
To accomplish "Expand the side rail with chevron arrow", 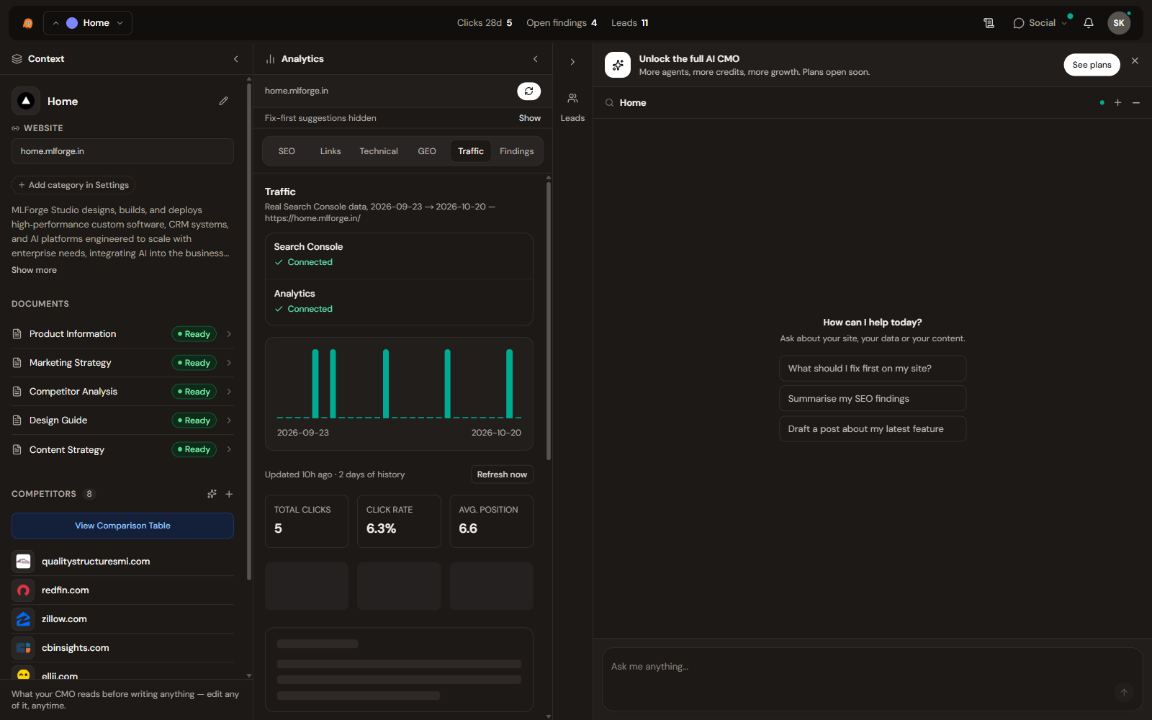I will coord(572,62).
